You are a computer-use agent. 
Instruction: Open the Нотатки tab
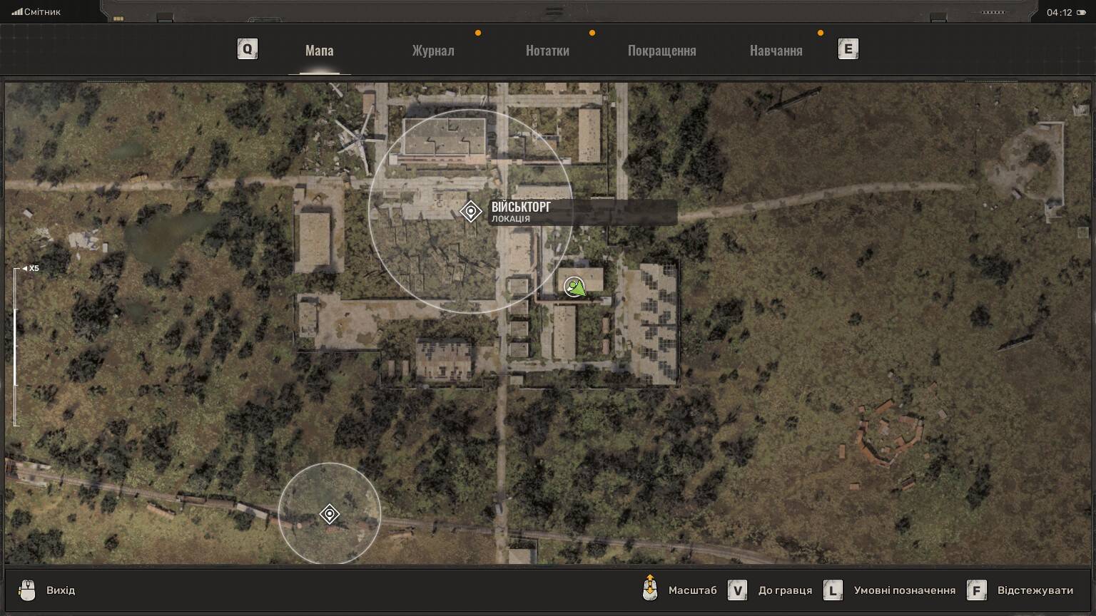coord(547,51)
